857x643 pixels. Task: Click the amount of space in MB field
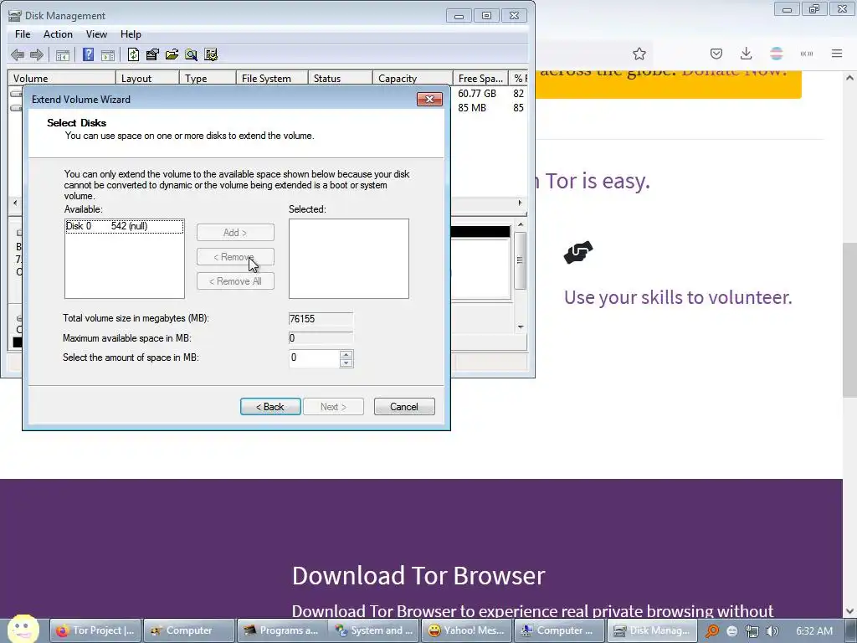315,358
